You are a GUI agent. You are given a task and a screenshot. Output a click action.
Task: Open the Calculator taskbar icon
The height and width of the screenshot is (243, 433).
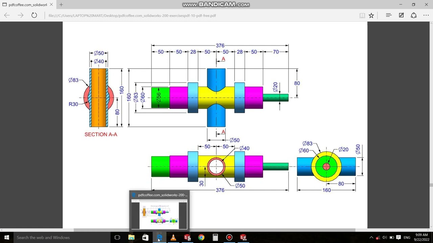coord(215,237)
